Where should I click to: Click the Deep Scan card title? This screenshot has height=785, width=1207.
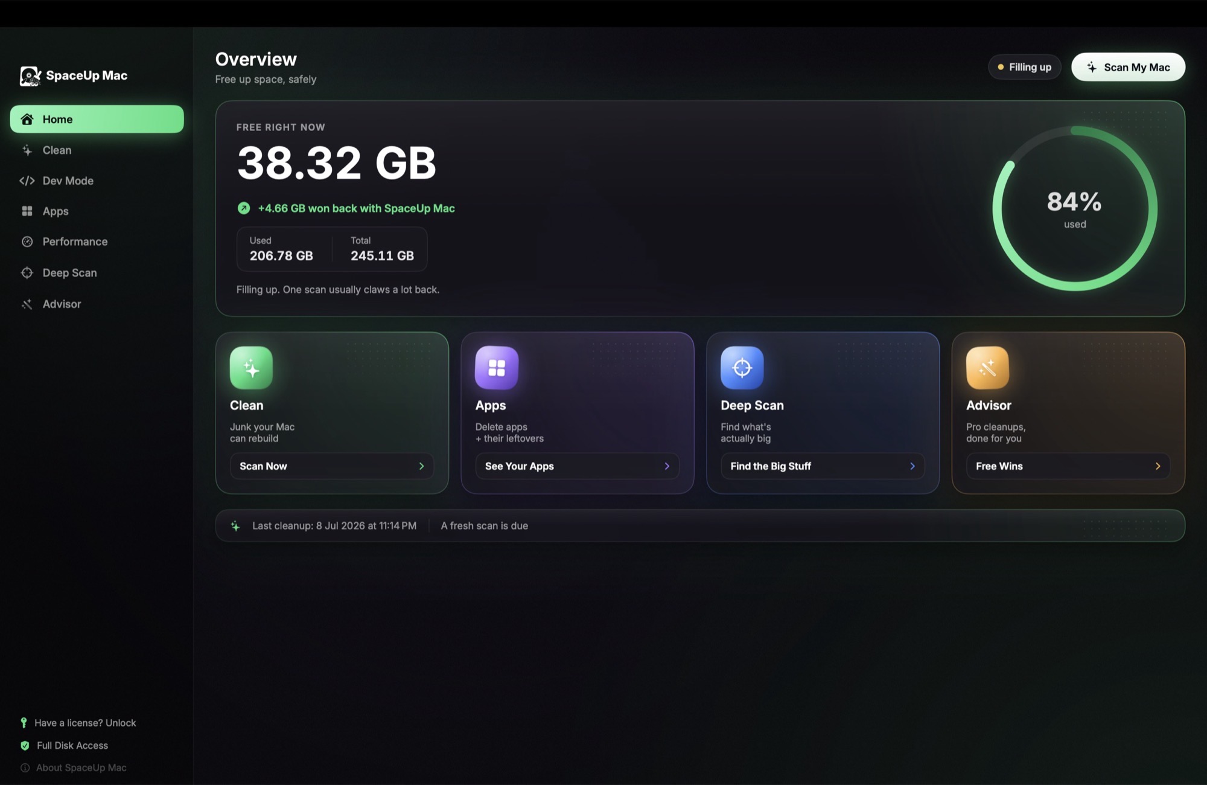click(752, 406)
